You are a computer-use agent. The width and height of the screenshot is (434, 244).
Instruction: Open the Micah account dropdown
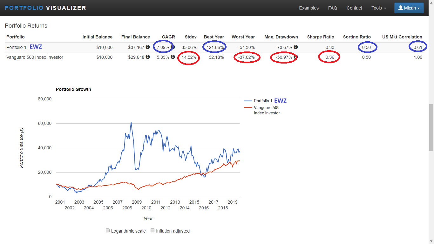pyautogui.click(x=409, y=8)
